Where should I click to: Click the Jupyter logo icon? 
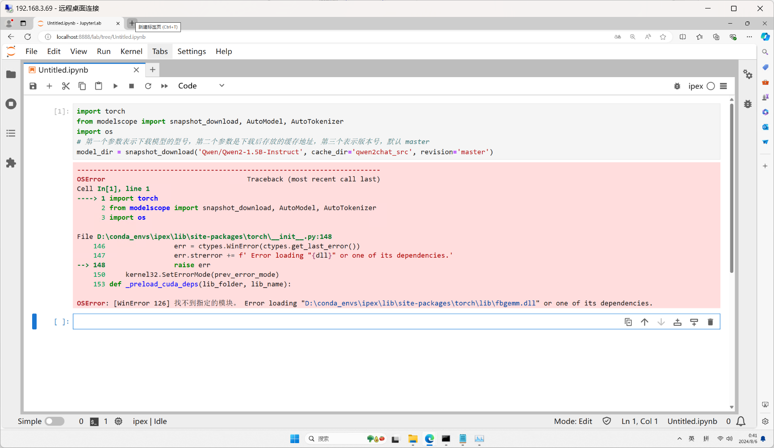11,51
